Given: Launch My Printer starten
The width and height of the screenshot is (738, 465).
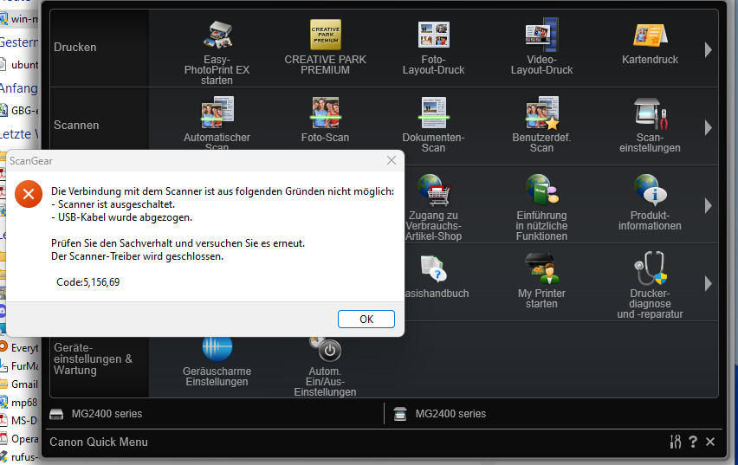Looking at the screenshot, I should (541, 281).
